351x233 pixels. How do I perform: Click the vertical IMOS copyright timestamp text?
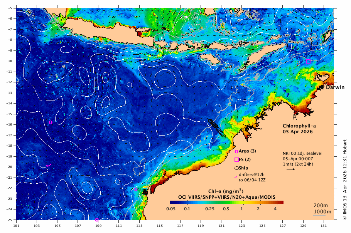click(x=345, y=179)
